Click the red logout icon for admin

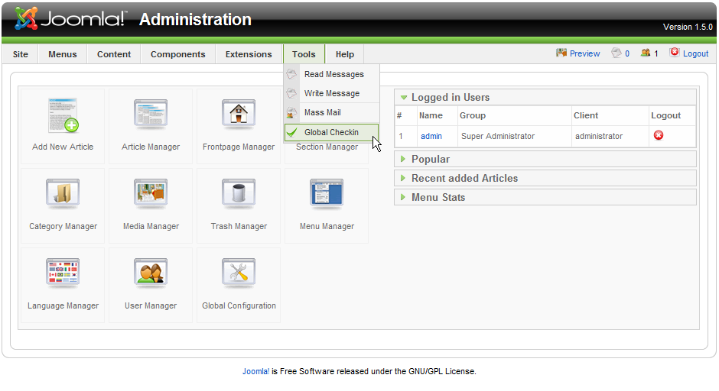659,135
